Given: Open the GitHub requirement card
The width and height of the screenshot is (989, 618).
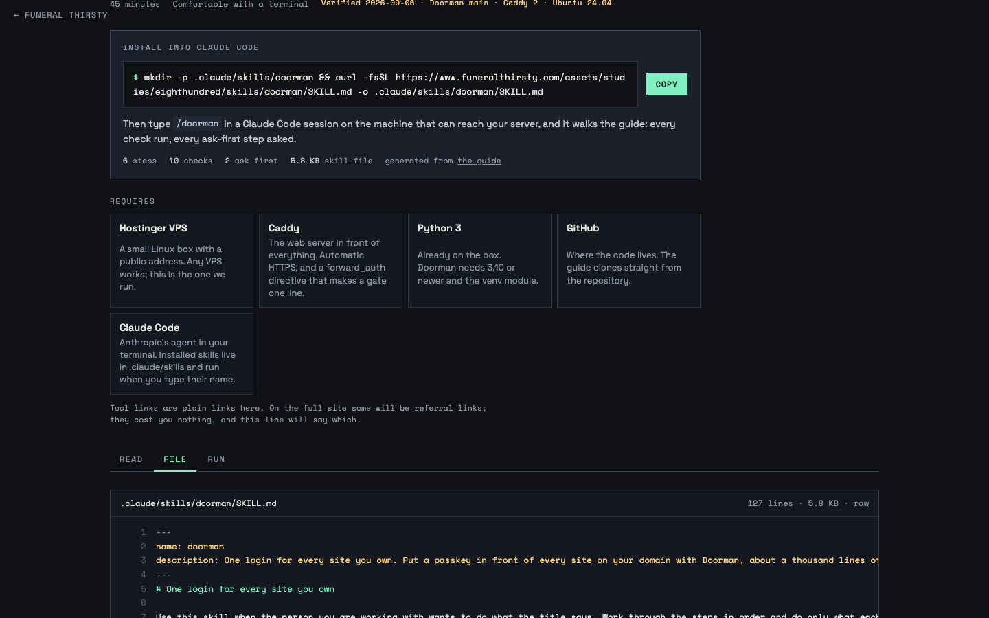Looking at the screenshot, I should point(628,260).
